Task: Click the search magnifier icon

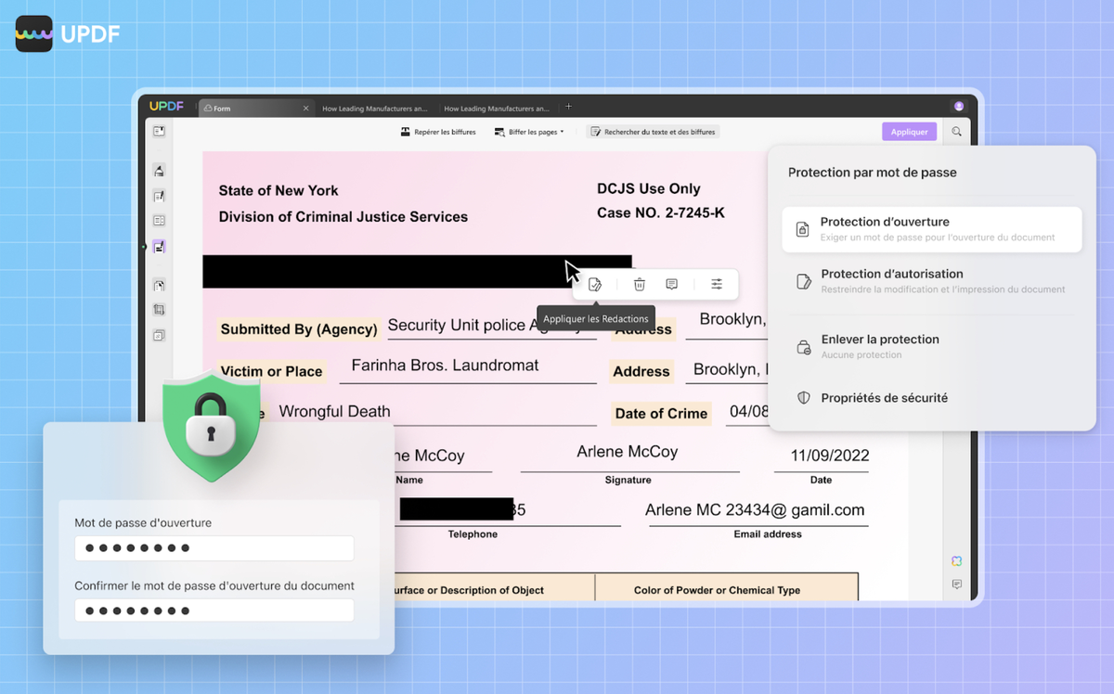Action: pyautogui.click(x=957, y=132)
